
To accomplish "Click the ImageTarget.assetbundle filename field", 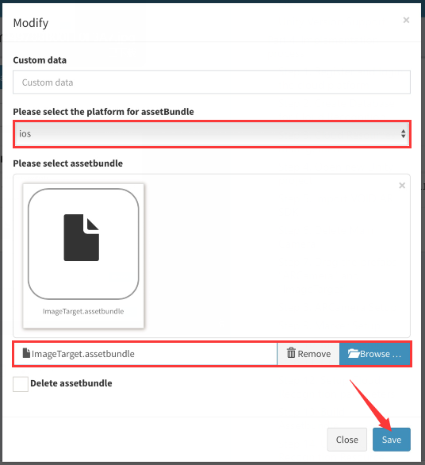I will pyautogui.click(x=146, y=354).
